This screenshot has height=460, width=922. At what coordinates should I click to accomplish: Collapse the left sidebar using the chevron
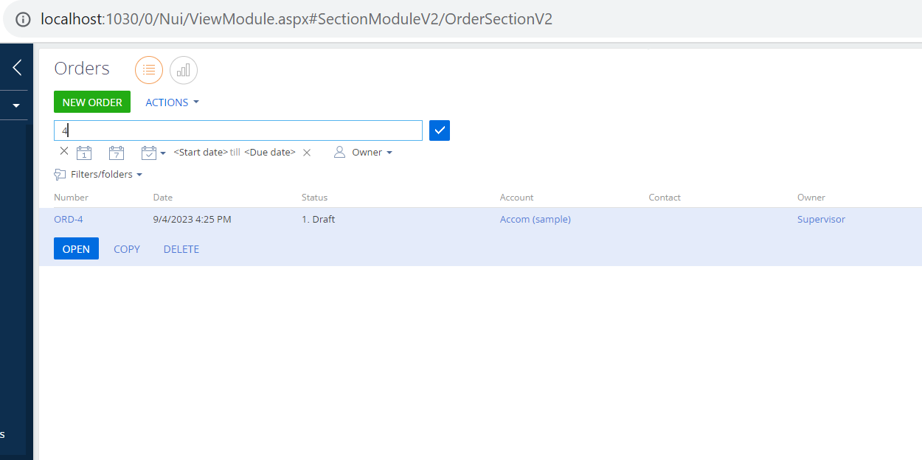pyautogui.click(x=15, y=66)
